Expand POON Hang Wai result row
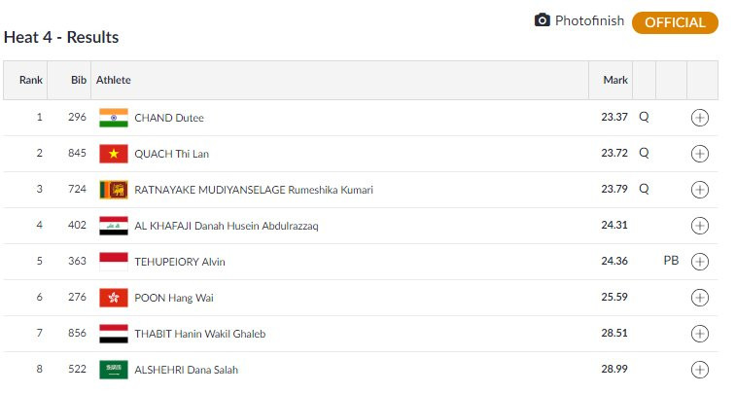Viewport: 736px width, 394px height. point(700,298)
